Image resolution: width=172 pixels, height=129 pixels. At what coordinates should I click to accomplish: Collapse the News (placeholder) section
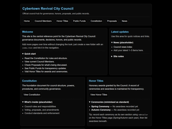click(x=122, y=43)
